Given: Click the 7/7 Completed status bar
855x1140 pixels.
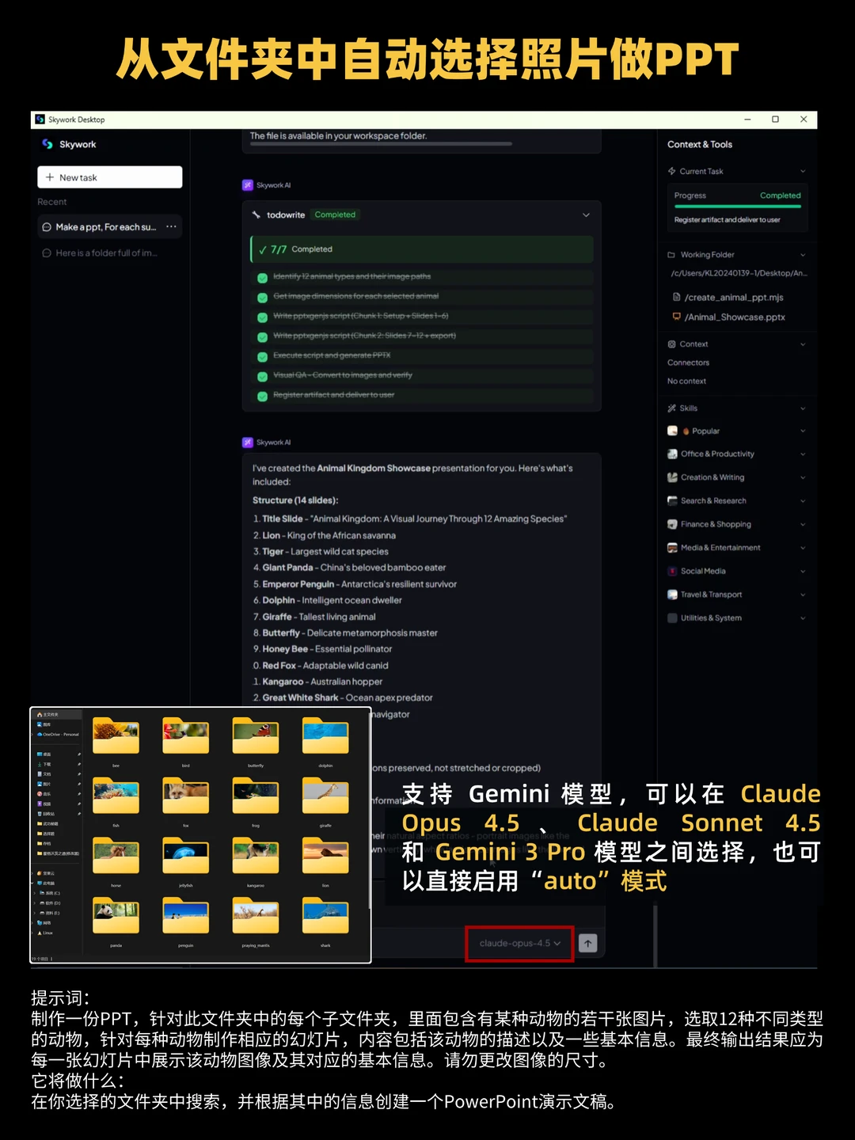Looking at the screenshot, I should pyautogui.click(x=421, y=249).
